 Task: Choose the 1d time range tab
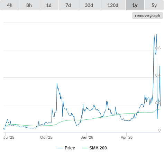(49, 5)
